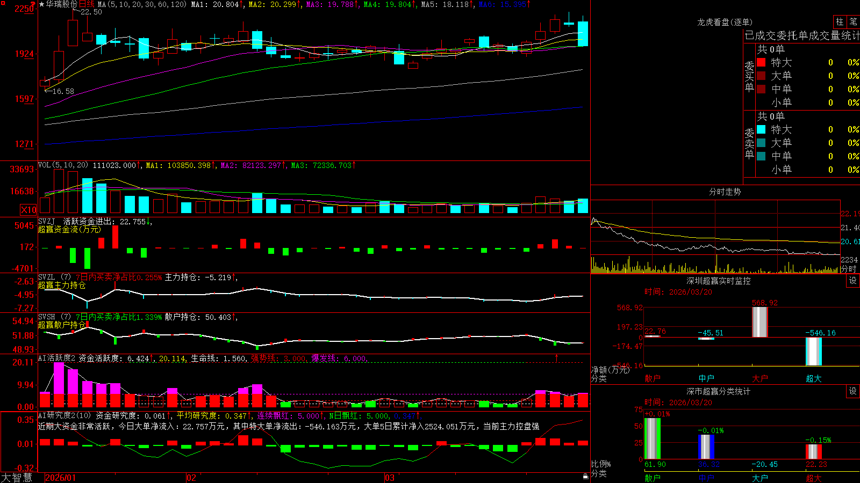Click 散户 category in 深圳超赢实时监控
Image resolution: width=860 pixels, height=483 pixels.
[x=653, y=378]
